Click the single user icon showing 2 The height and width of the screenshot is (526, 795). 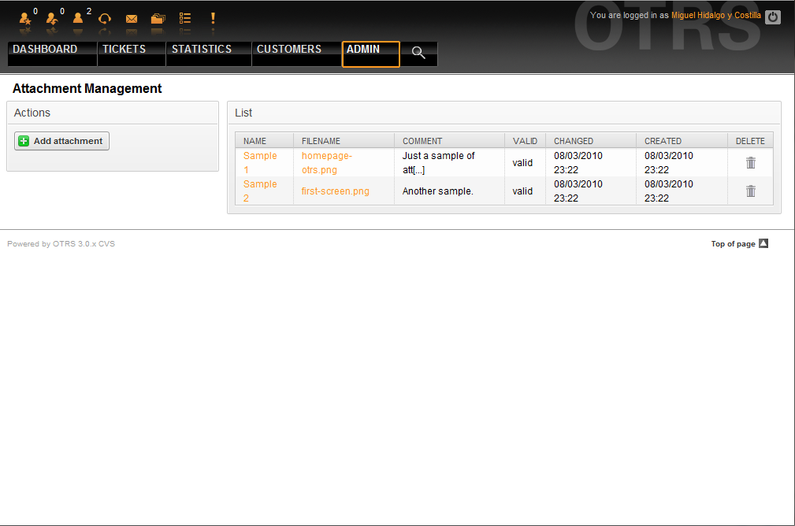78,18
